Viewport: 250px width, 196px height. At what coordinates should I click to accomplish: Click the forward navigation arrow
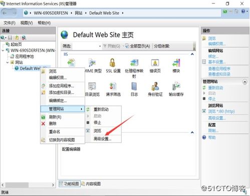coord(14,13)
